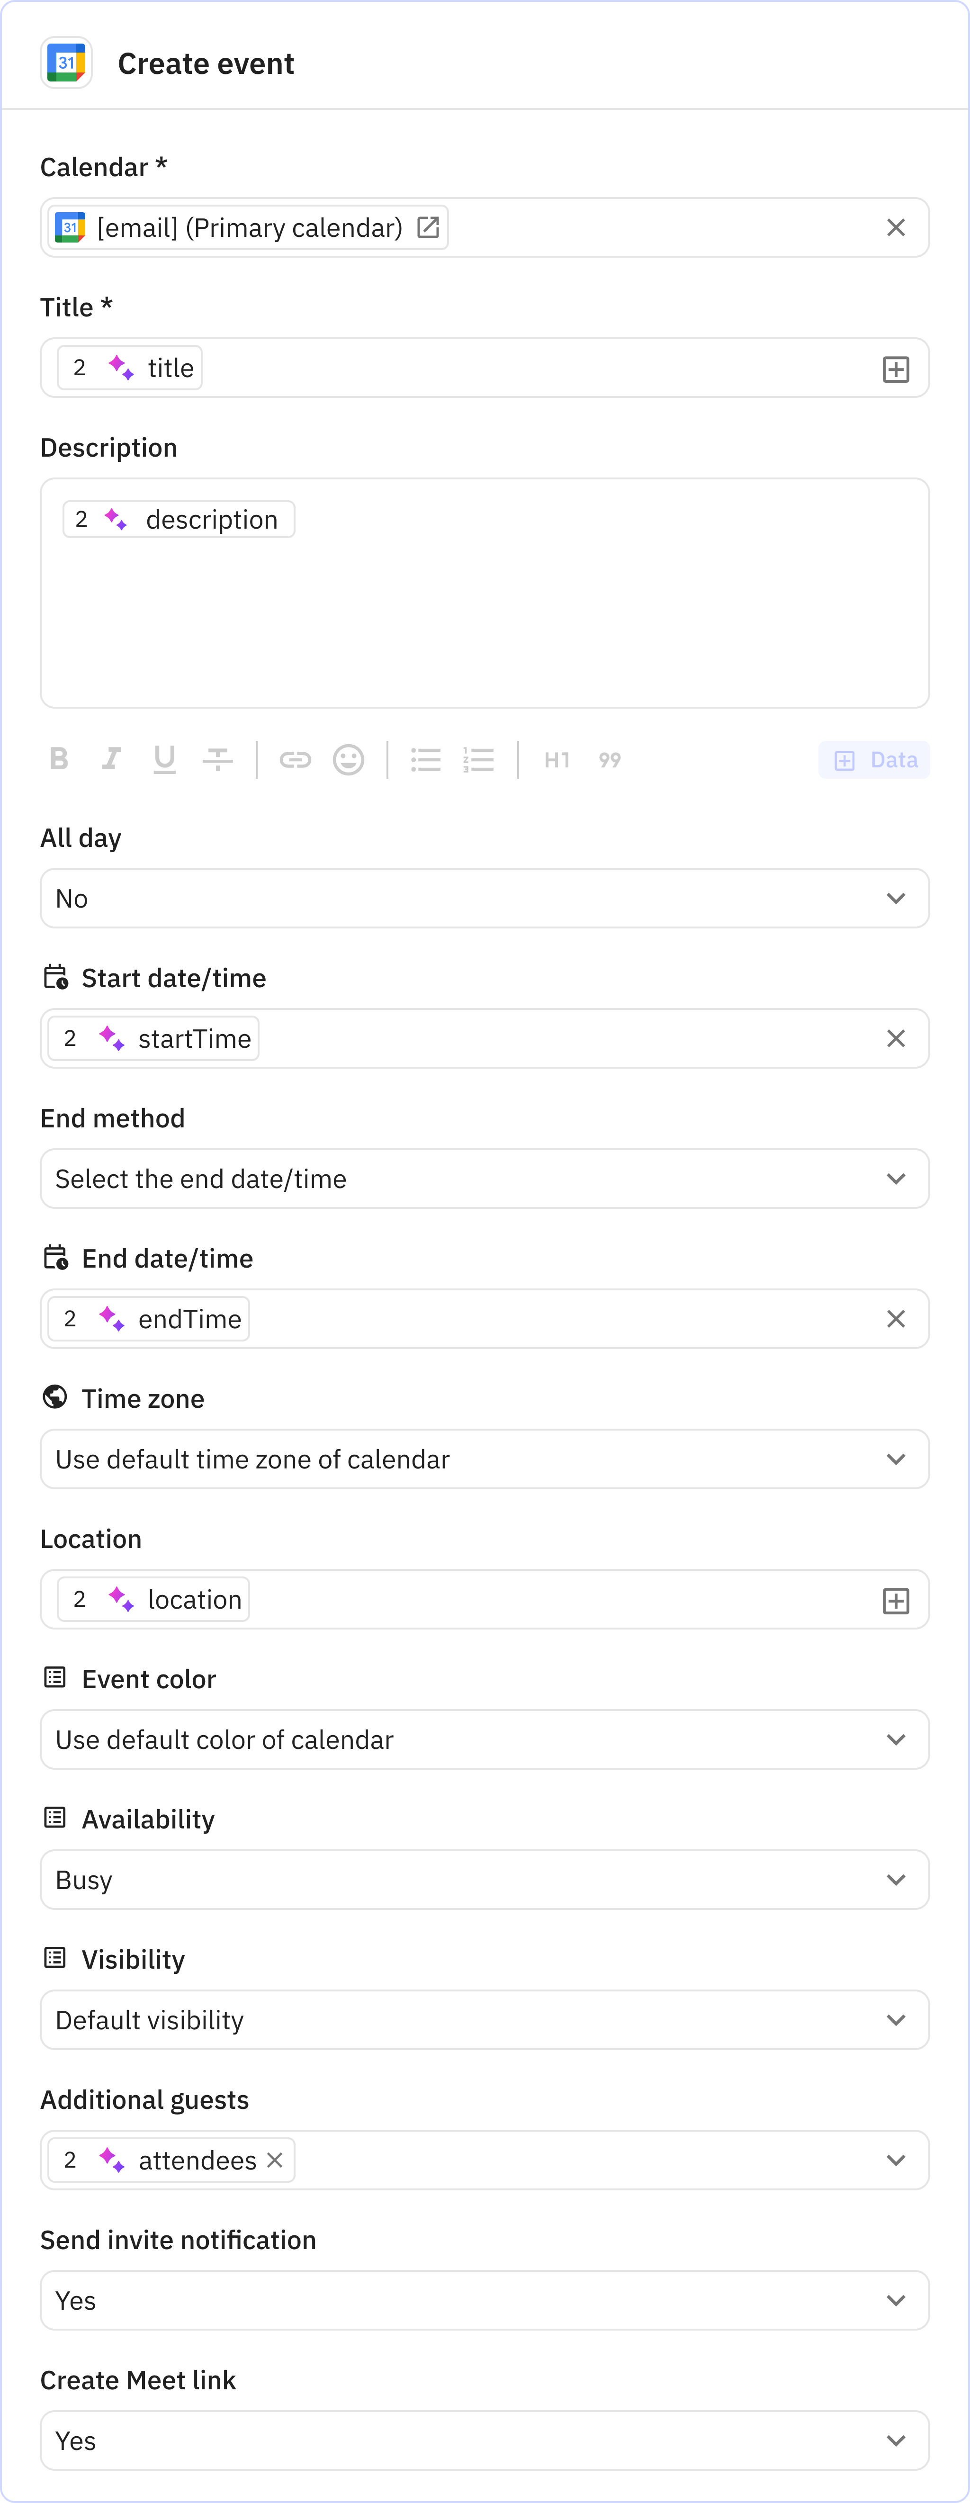
Task: Insert a block quote
Action: (610, 760)
